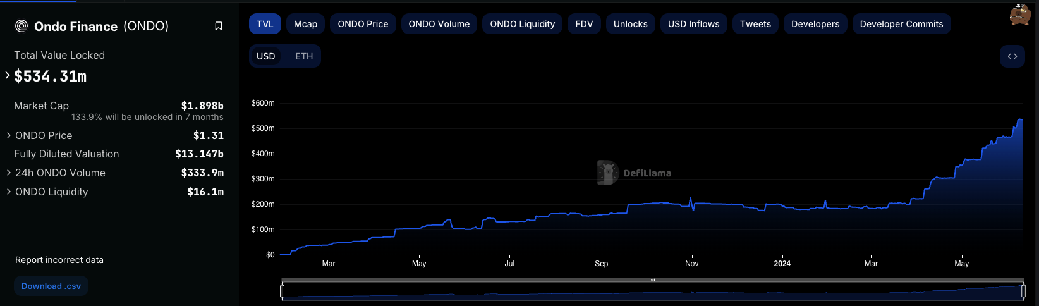Viewport: 1039px width, 306px height.
Task: Open embed code with the <> button
Action: (x=1012, y=56)
